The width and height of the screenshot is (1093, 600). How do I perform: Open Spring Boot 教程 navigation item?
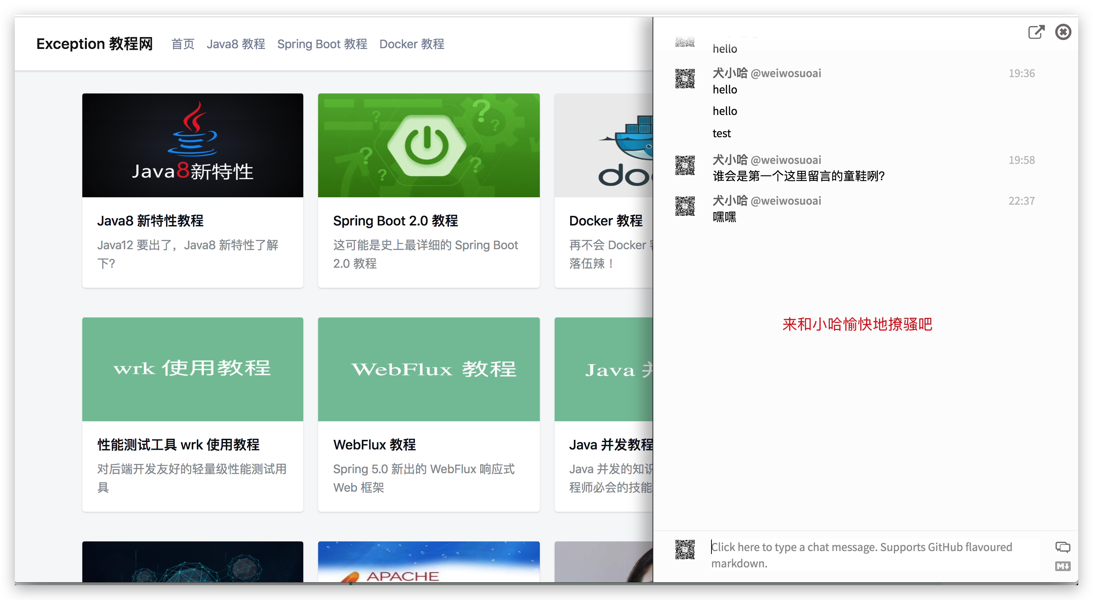click(x=322, y=44)
